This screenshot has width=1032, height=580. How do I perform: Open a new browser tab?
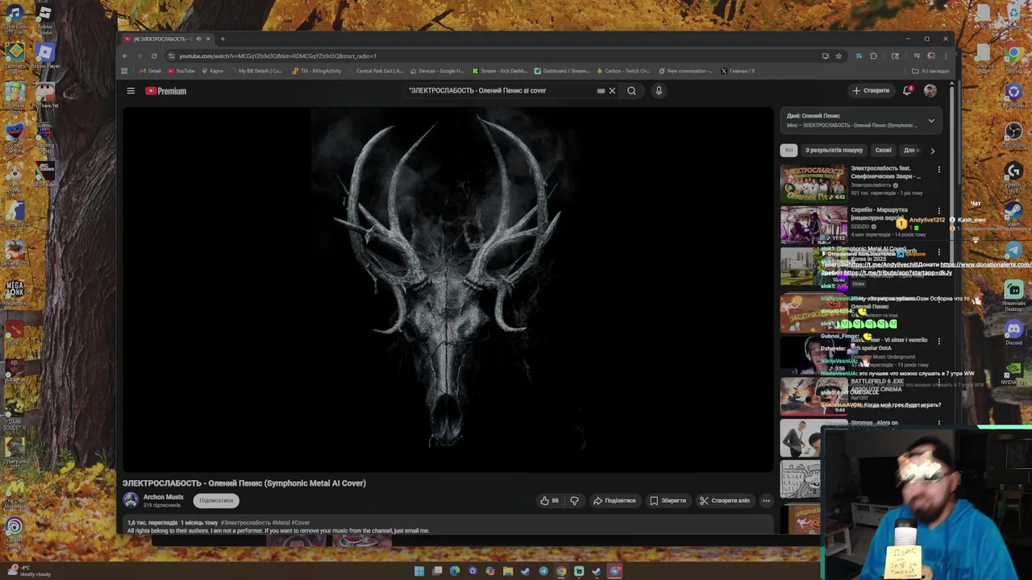223,39
